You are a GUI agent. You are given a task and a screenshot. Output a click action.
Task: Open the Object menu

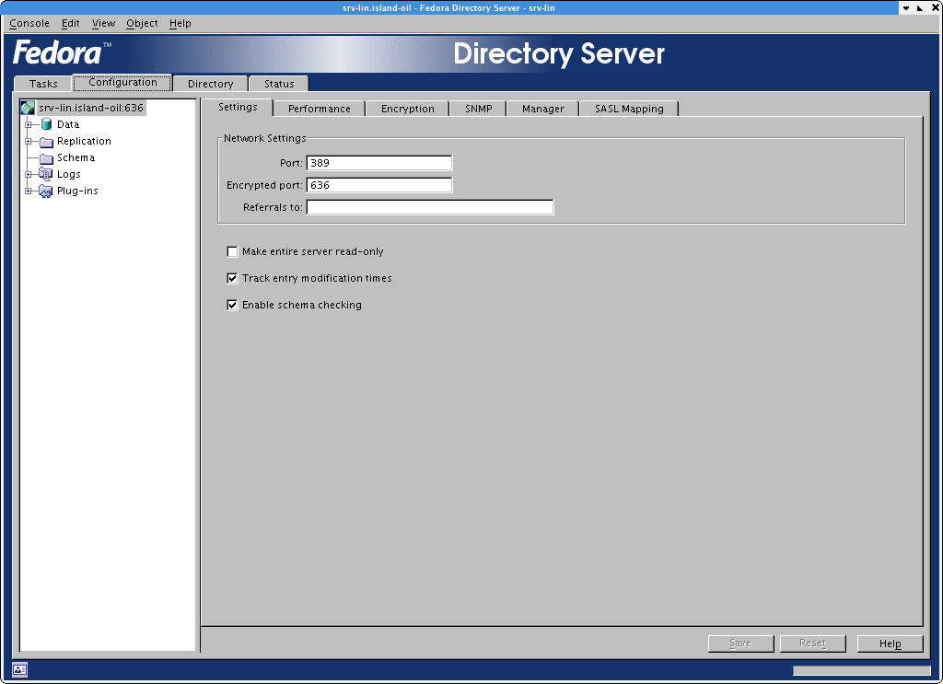(142, 23)
